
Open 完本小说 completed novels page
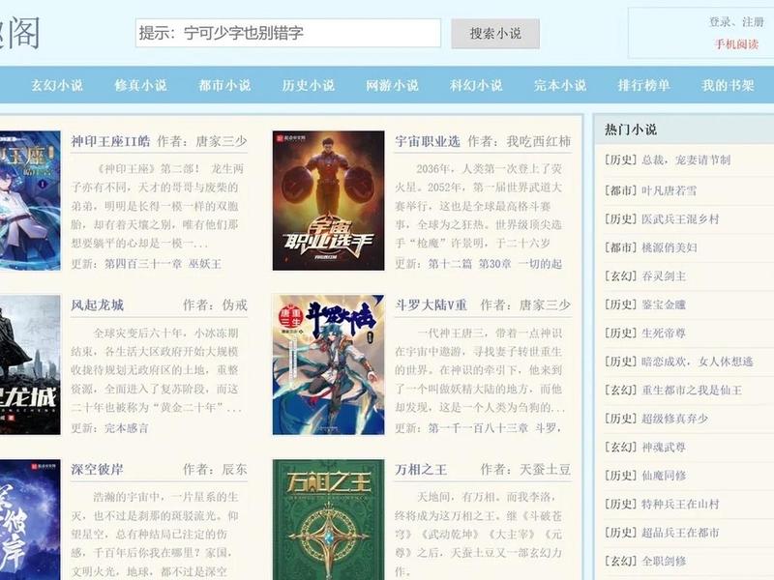[x=560, y=85]
